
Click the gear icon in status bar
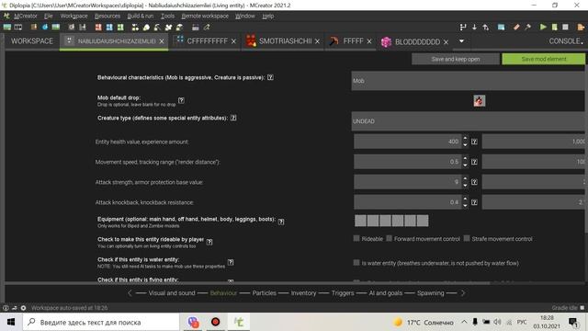click(23, 308)
